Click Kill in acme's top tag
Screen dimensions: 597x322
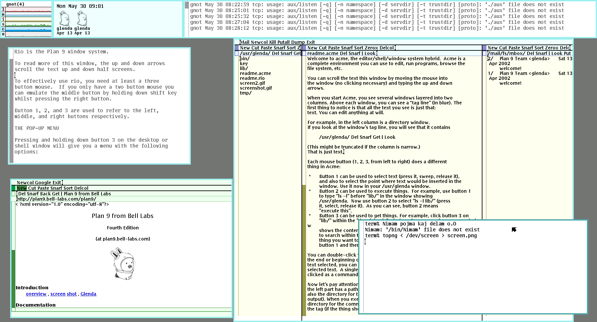pos(273,42)
